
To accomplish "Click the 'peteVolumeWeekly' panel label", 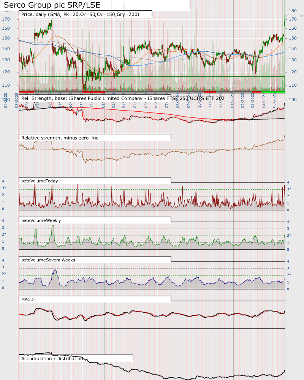I will 41,220.
